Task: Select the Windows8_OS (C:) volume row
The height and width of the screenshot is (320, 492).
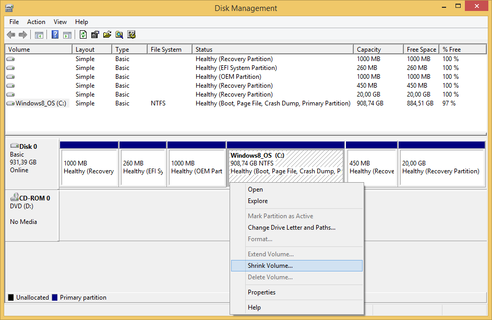Action: pyautogui.click(x=40, y=103)
